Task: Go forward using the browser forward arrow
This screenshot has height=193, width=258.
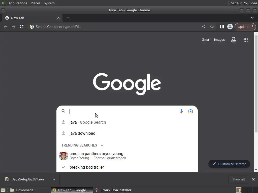Action: click(x=14, y=27)
